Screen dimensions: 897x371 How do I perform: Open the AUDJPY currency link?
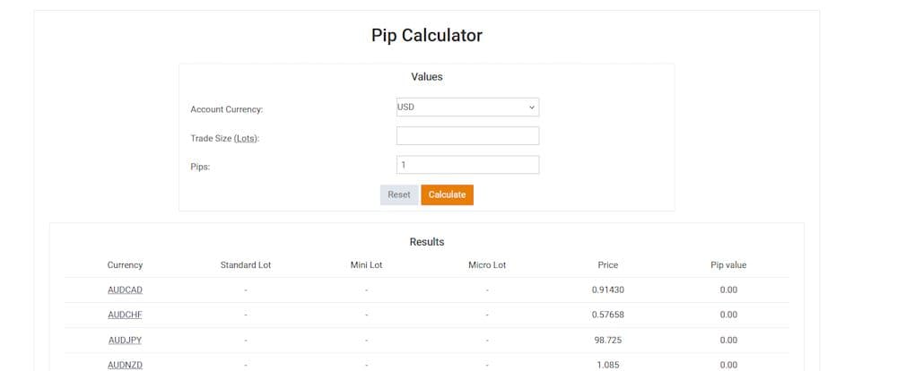point(125,340)
